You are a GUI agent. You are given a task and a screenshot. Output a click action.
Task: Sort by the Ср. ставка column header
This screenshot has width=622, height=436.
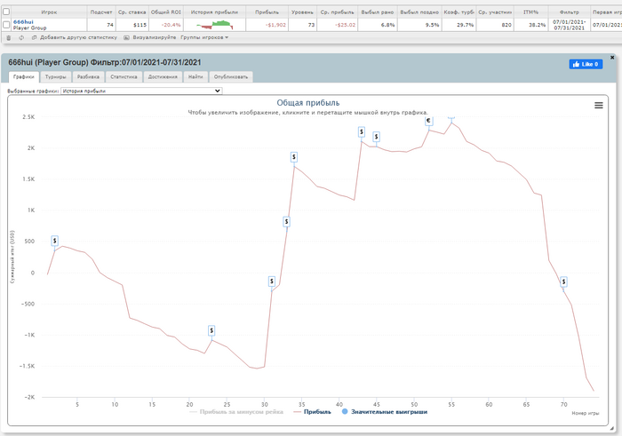[132, 12]
